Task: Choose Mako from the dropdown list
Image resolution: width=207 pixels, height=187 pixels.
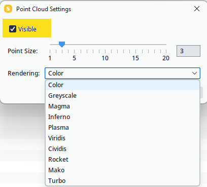Action: click(122, 170)
